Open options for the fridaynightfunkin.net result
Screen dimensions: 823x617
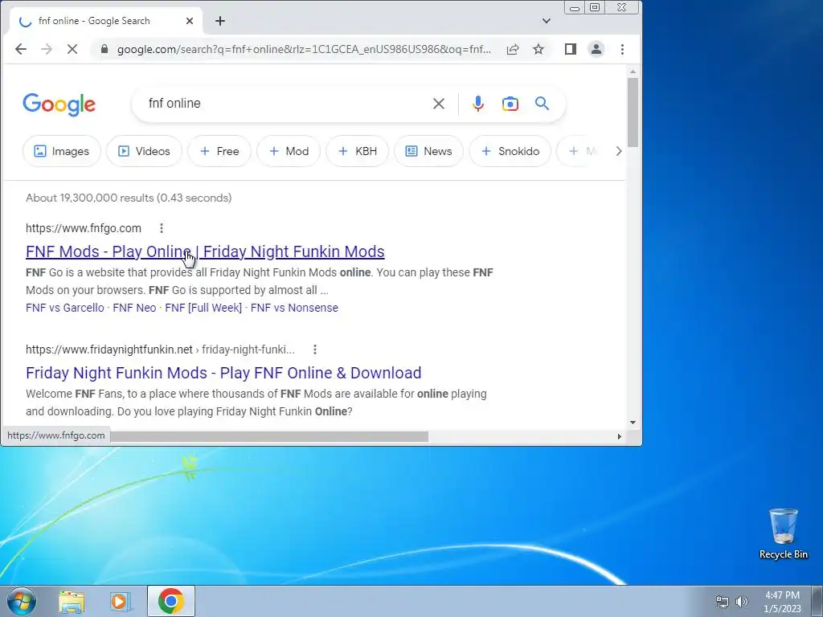[314, 349]
